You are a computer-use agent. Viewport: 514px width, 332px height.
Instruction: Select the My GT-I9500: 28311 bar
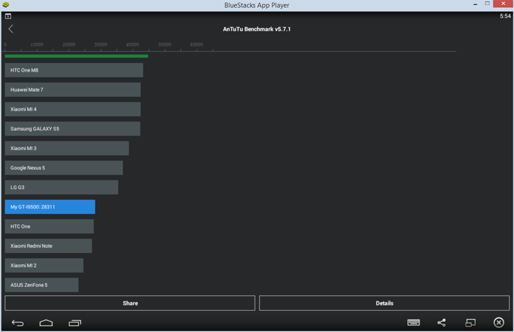pos(50,207)
